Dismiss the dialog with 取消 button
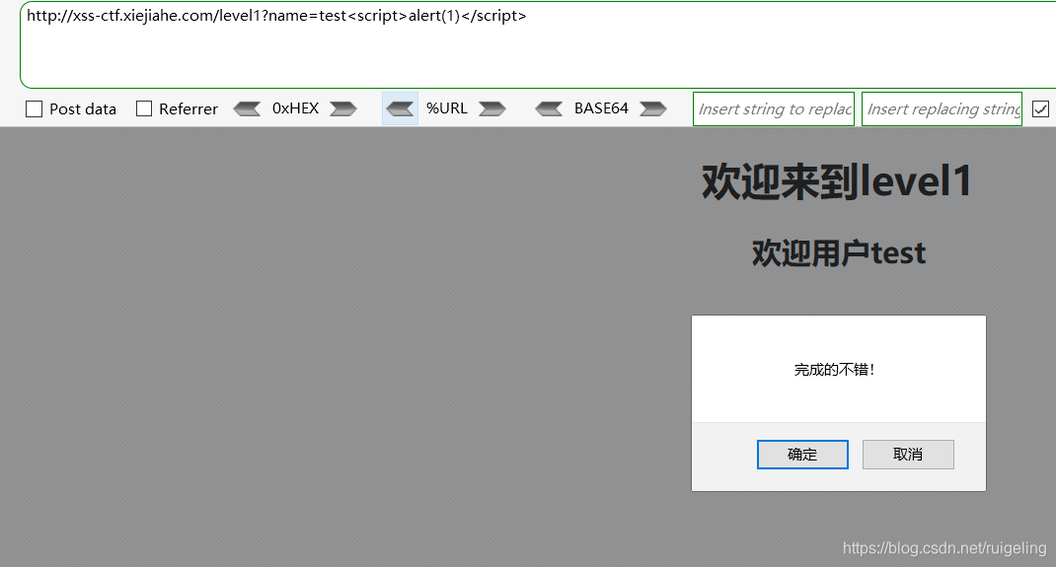 point(909,455)
